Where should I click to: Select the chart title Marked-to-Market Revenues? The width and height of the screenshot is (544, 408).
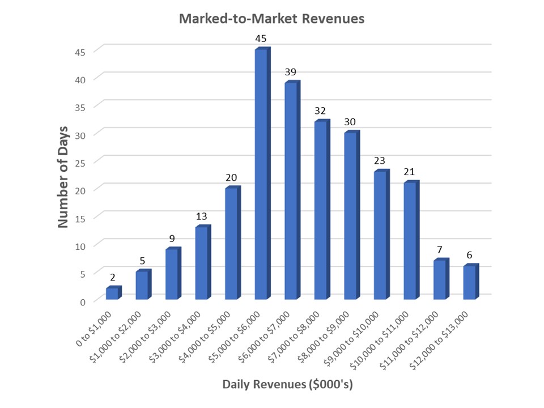tap(272, 18)
